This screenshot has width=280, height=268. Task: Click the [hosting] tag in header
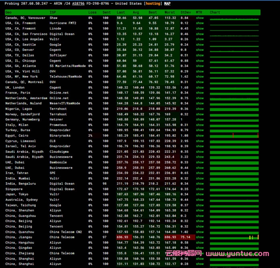pos(154,3)
